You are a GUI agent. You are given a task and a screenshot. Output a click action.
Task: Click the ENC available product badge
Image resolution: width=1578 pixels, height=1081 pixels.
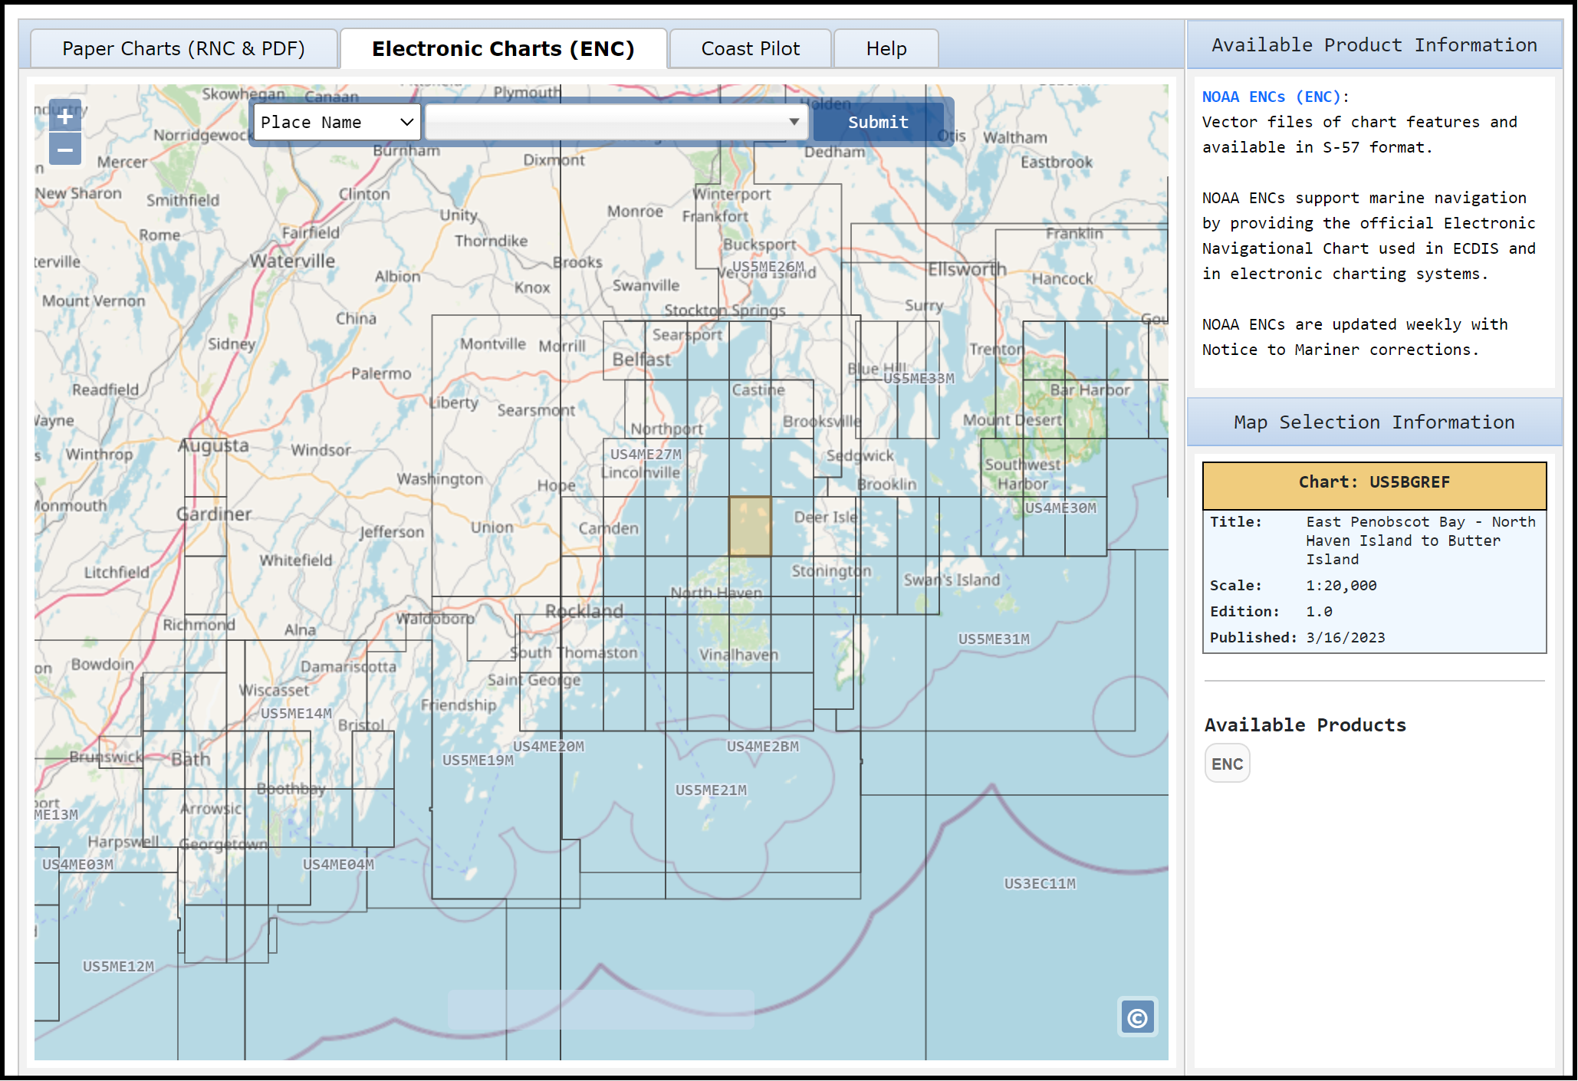1227,764
